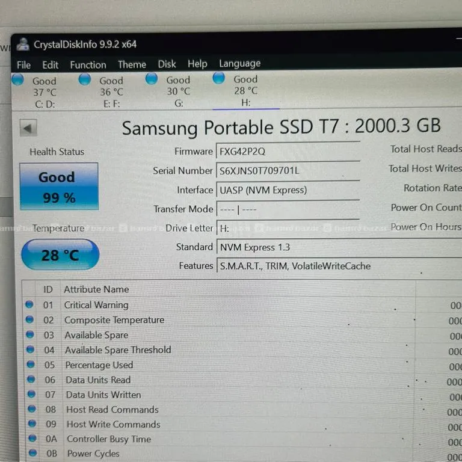Viewport: 462px width, 462px height.
Task: Select the Available Spare Threshold row
Action: [x=242, y=350]
